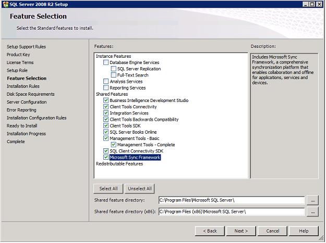The width and height of the screenshot is (326, 243).
Task: Click the Select All button
Action: click(x=108, y=189)
